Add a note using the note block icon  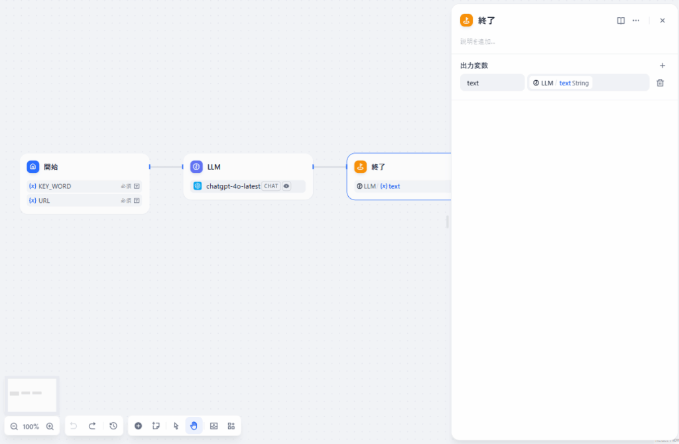pos(156,426)
